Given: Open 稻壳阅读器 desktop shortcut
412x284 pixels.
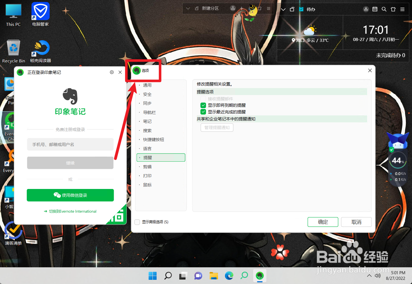Looking at the screenshot, I should (40, 51).
